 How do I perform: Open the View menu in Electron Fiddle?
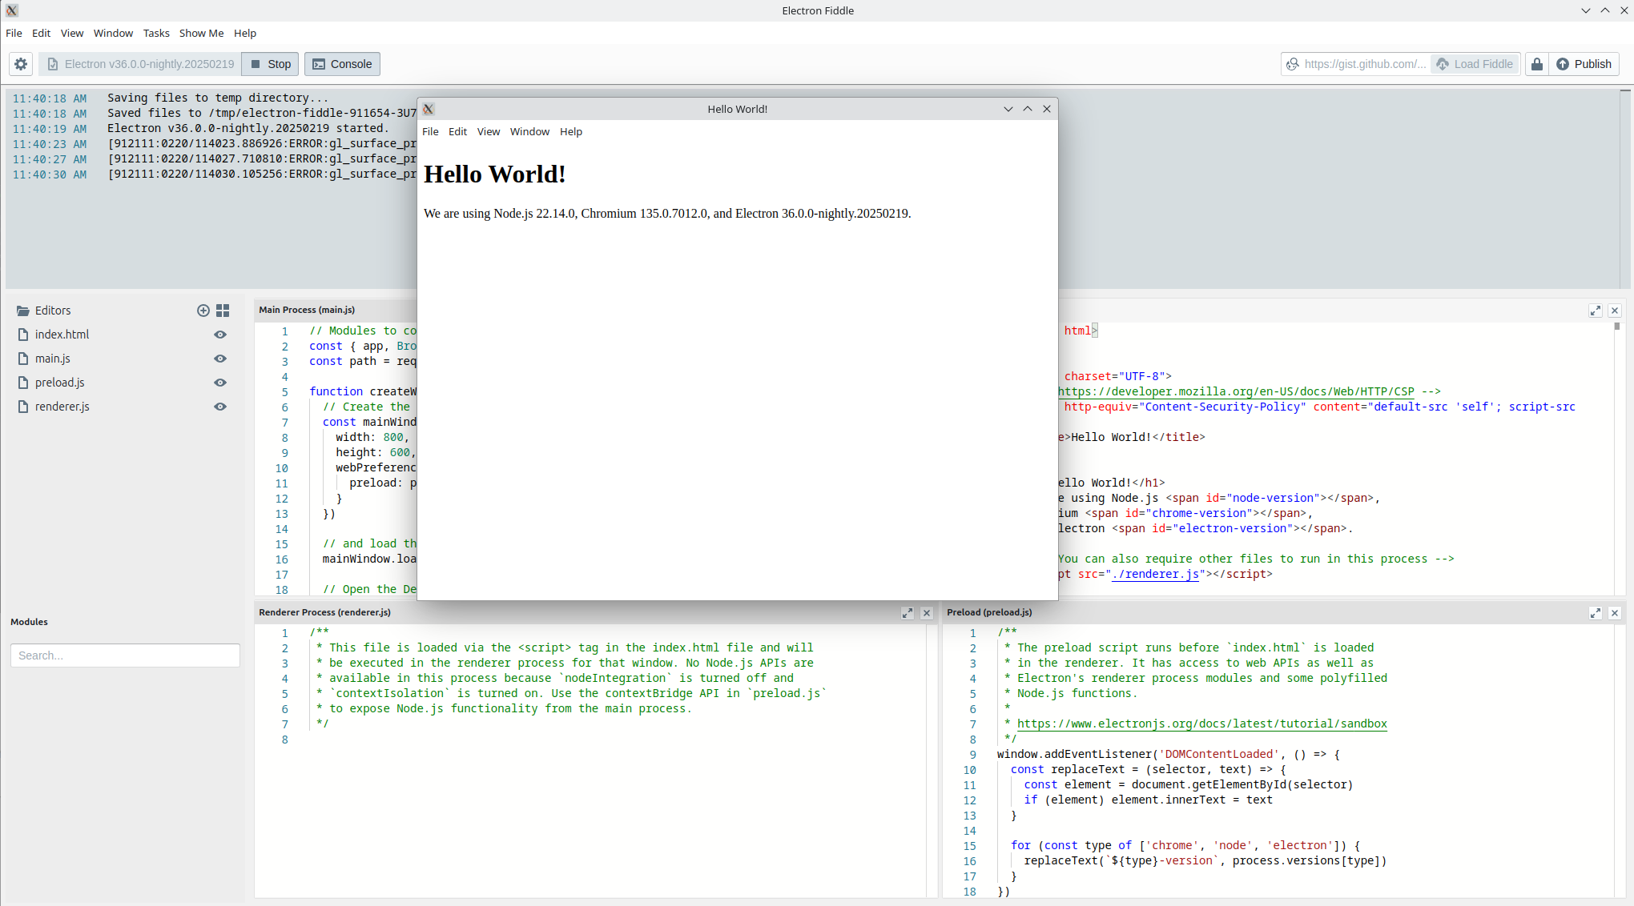tap(70, 32)
